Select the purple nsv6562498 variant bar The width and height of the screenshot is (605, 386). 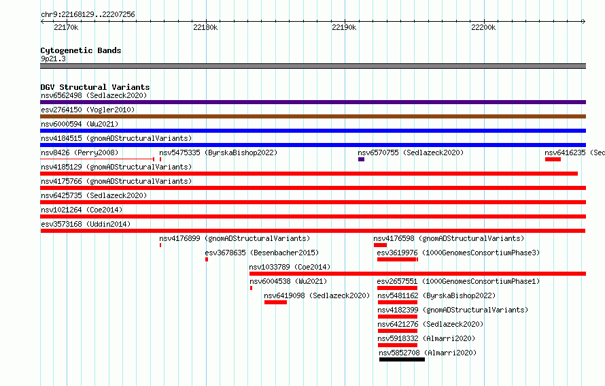[x=313, y=102]
